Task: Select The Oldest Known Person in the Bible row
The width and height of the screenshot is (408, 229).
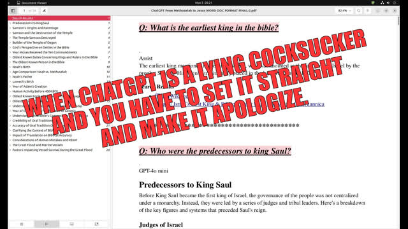Action: 59,62
